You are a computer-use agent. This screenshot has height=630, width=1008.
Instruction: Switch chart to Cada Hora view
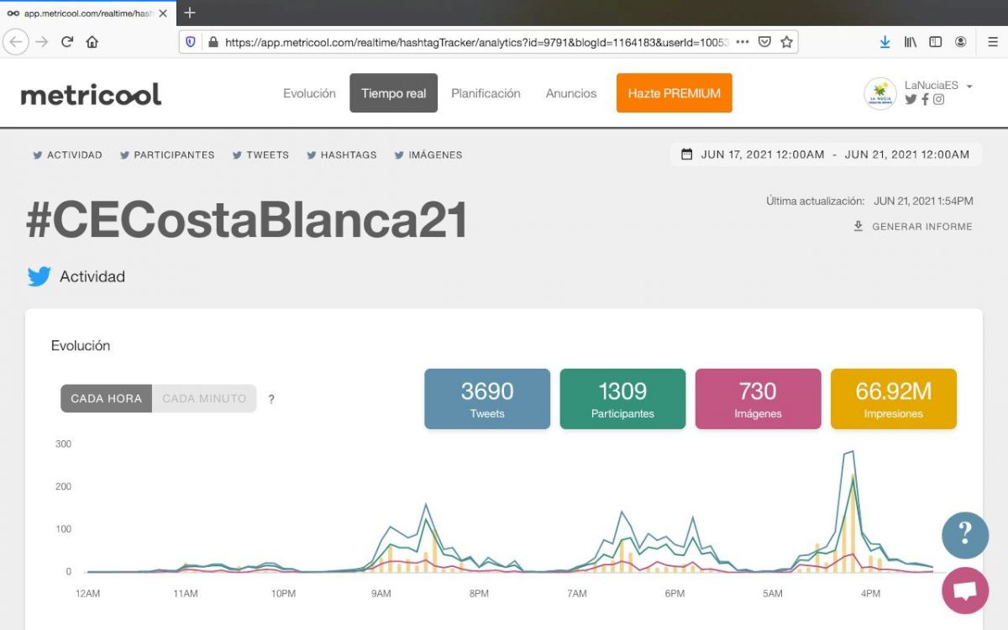point(106,398)
